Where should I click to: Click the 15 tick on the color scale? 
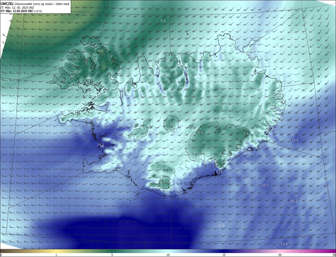224,255
